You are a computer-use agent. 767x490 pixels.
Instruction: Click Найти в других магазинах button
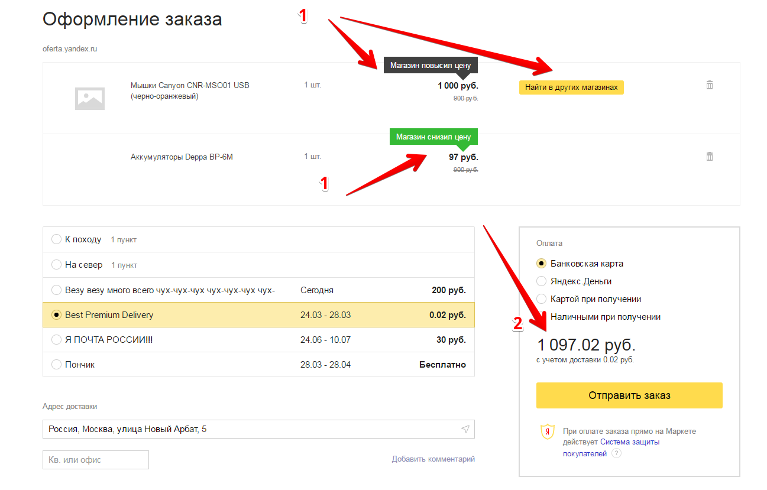[571, 87]
